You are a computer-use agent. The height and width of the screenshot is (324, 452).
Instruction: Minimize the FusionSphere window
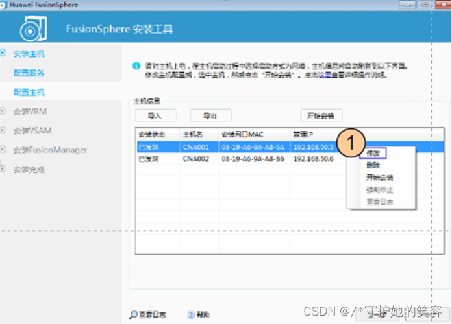click(407, 5)
